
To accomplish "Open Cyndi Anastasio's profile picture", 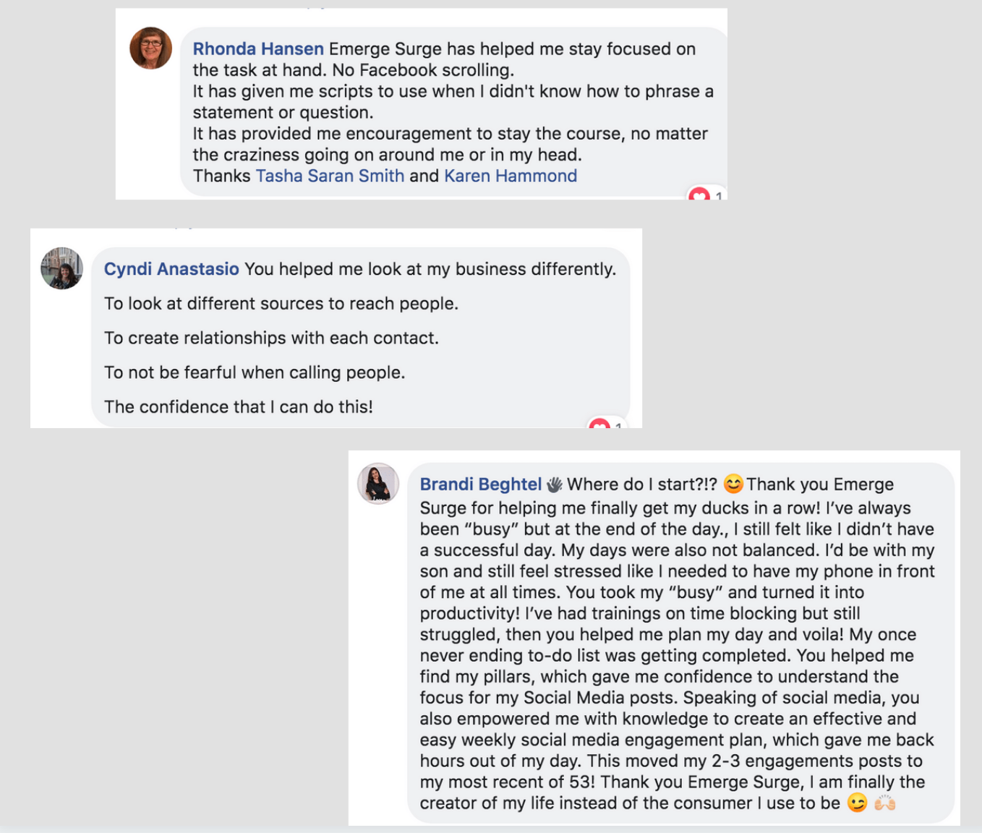I will tap(62, 268).
